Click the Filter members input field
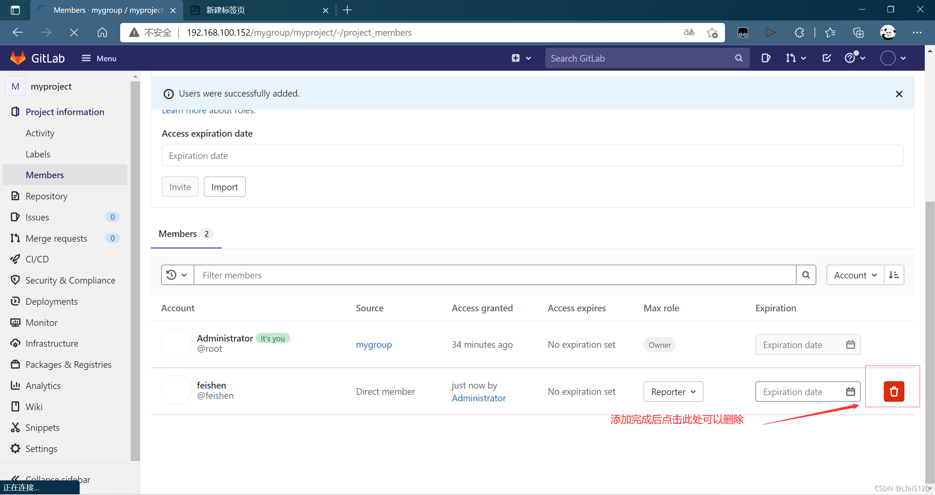 pos(495,275)
